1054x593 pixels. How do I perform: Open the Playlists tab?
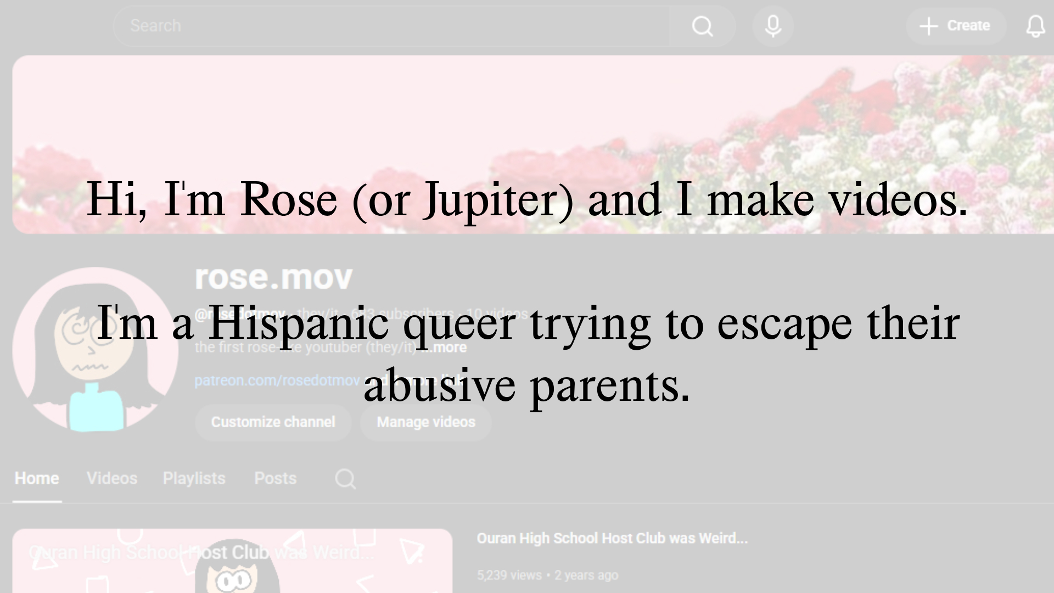click(194, 479)
